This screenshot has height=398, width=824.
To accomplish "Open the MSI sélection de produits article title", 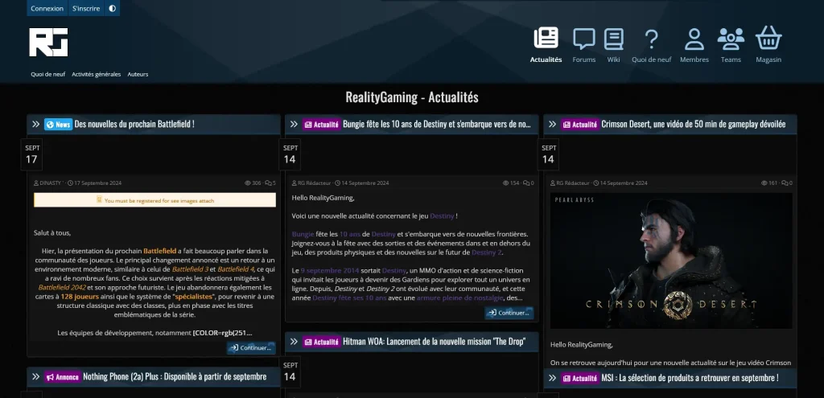I will click(x=690, y=378).
